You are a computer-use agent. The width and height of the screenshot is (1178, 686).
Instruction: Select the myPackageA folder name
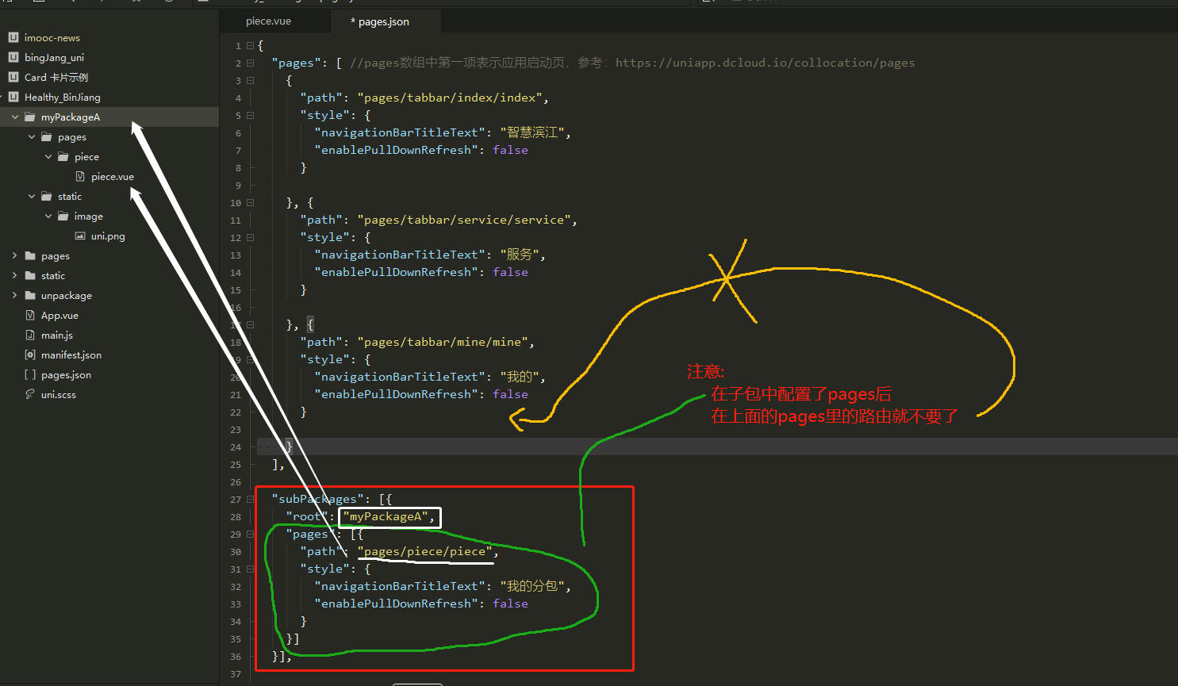point(71,117)
